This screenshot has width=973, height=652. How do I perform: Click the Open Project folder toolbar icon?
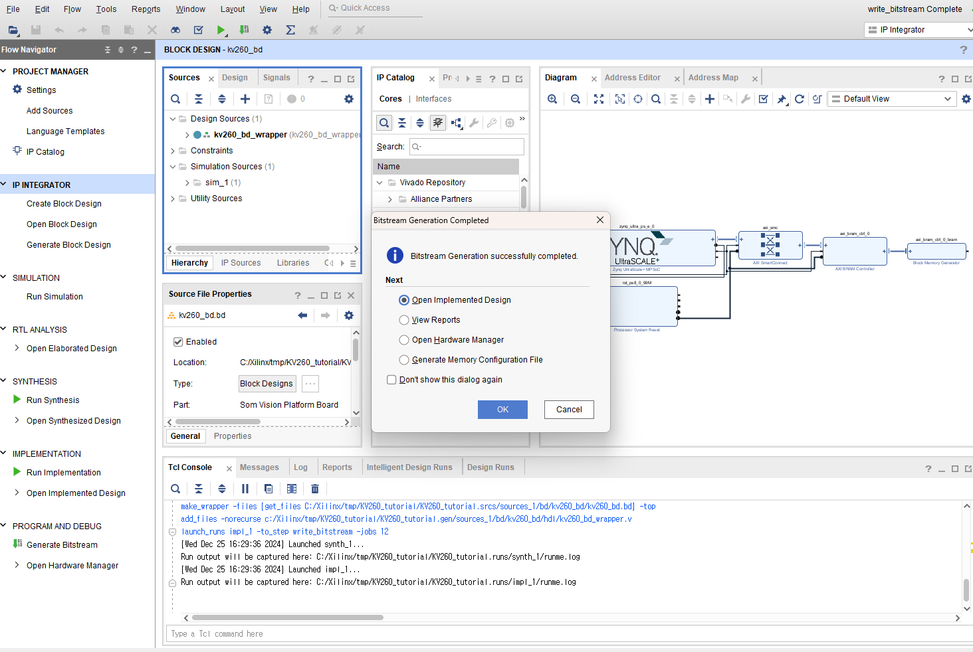click(x=13, y=30)
